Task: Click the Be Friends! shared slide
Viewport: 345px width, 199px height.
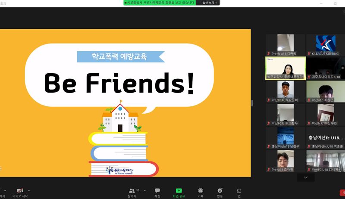Action: click(x=125, y=103)
